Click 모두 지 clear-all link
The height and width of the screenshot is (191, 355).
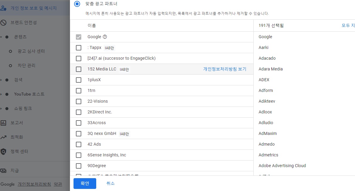pyautogui.click(x=348, y=26)
